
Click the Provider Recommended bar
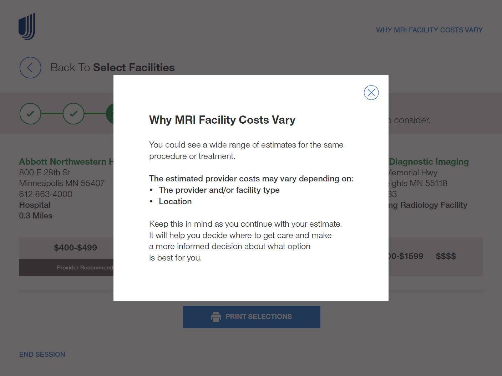pyautogui.click(x=66, y=268)
